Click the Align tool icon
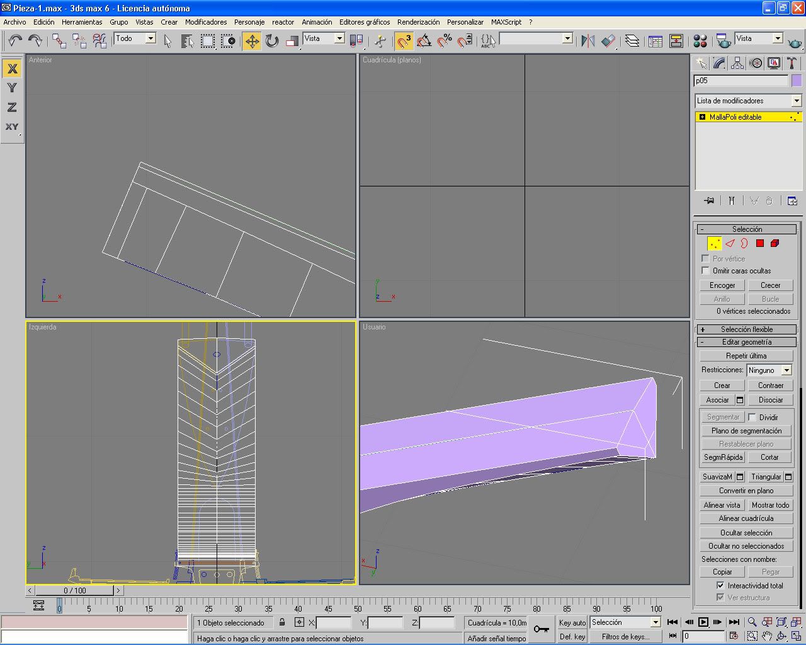The height and width of the screenshot is (645, 806). click(x=608, y=41)
